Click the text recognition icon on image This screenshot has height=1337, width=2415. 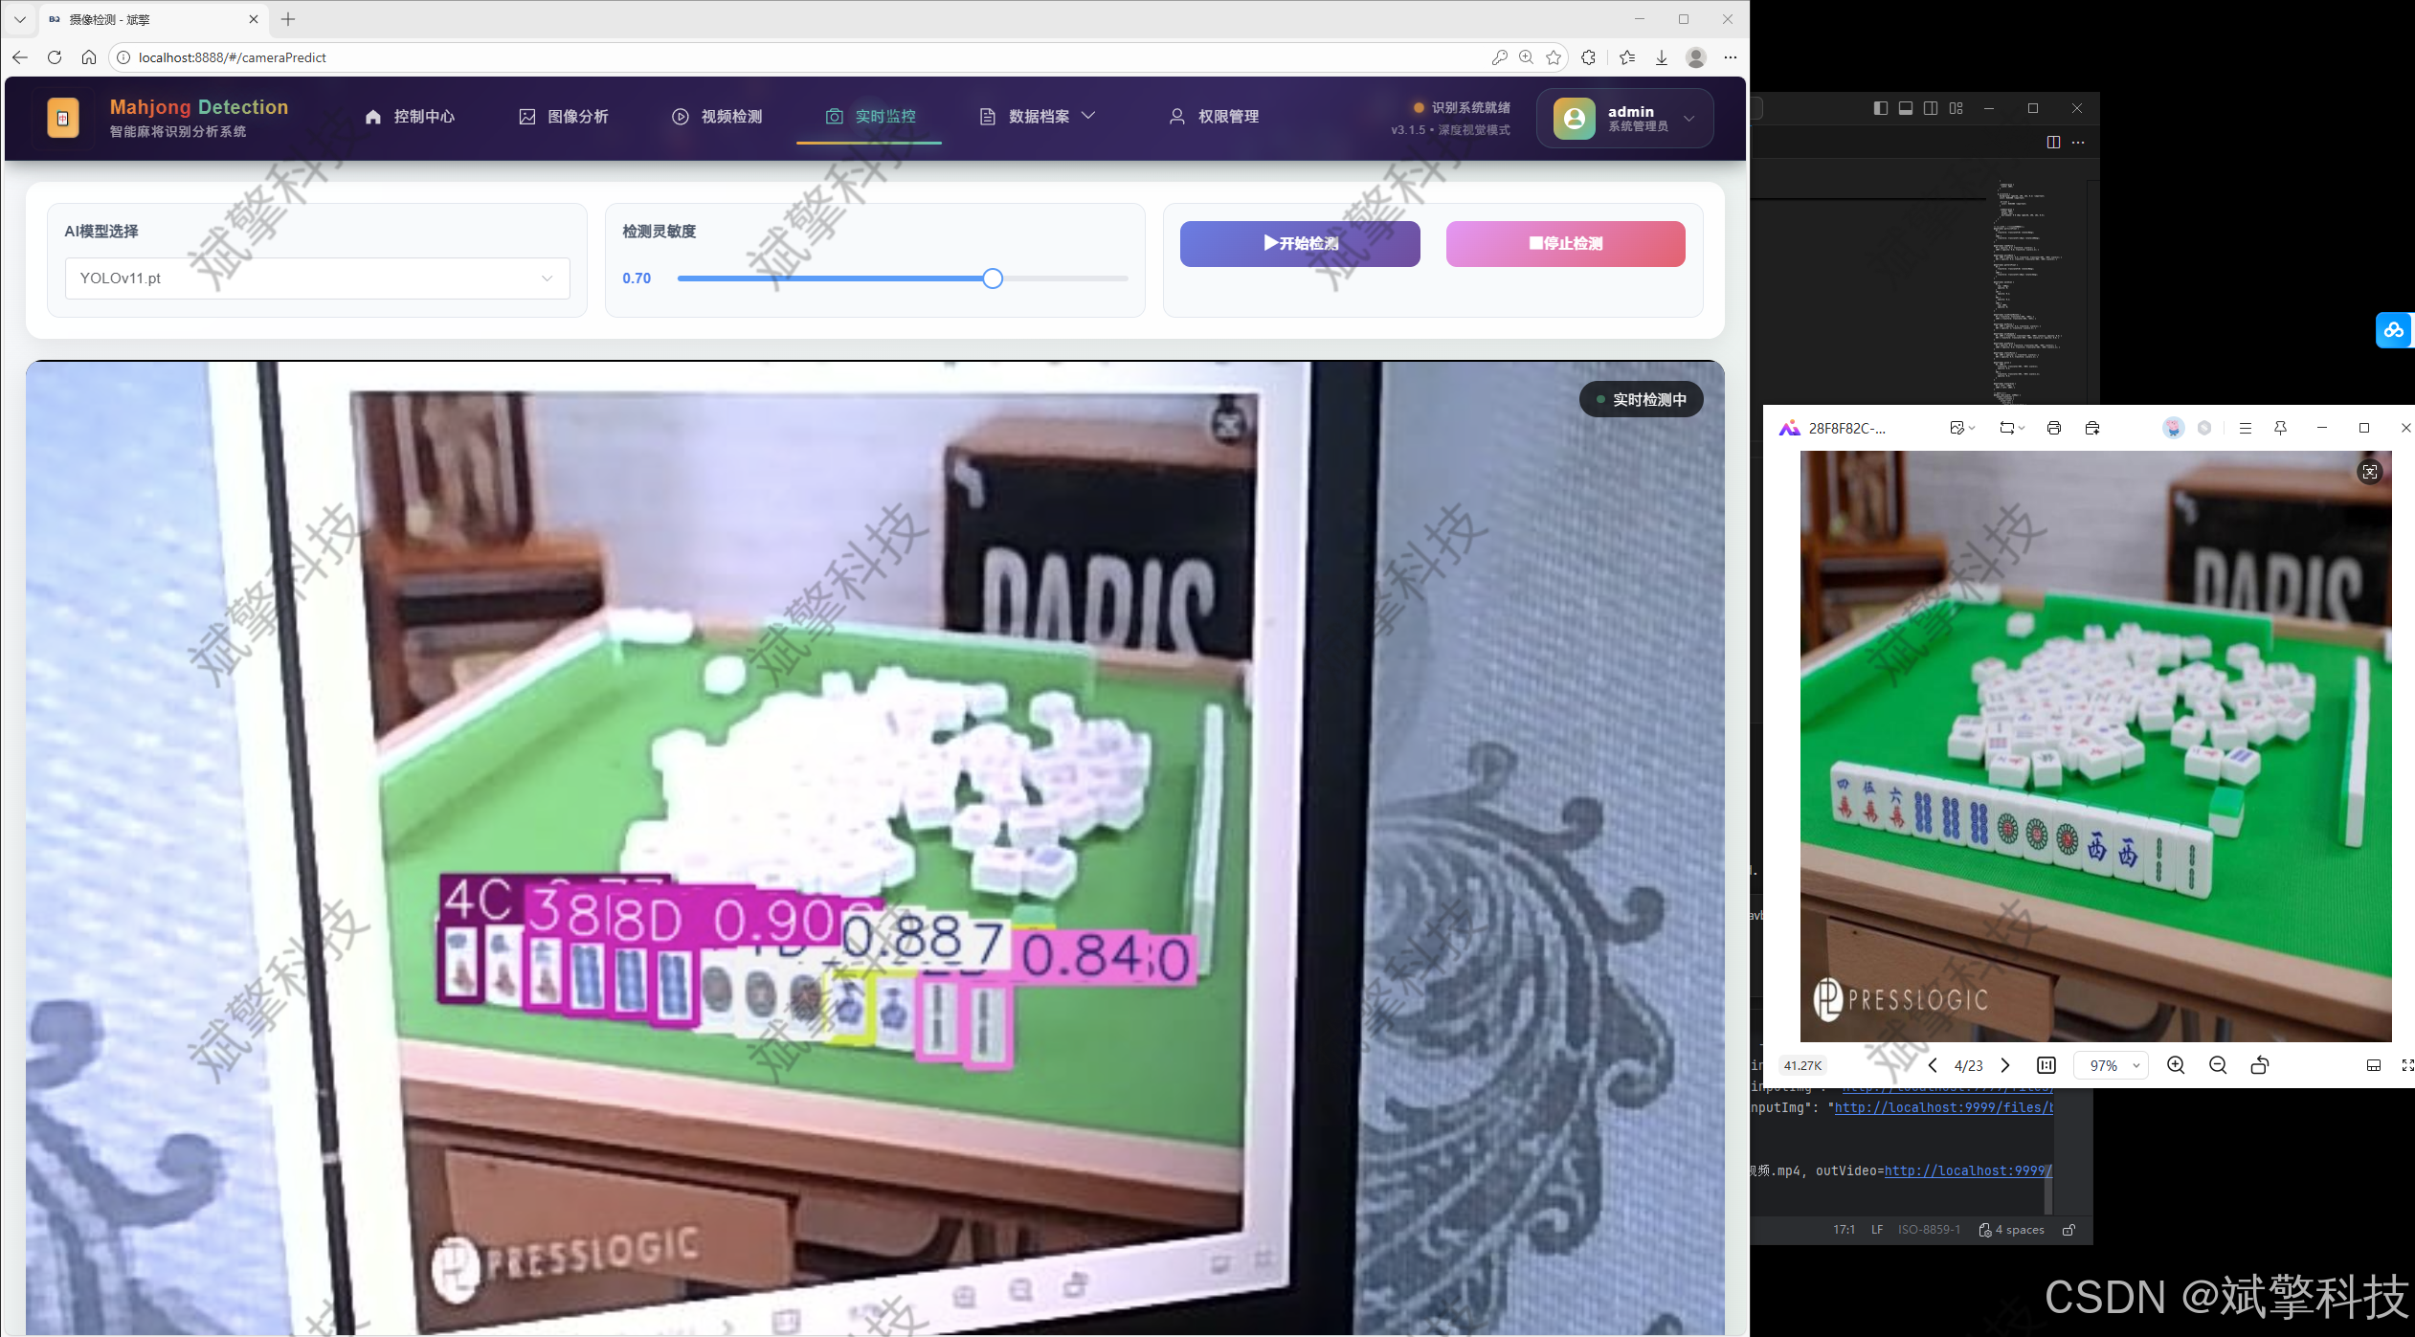tap(2370, 472)
